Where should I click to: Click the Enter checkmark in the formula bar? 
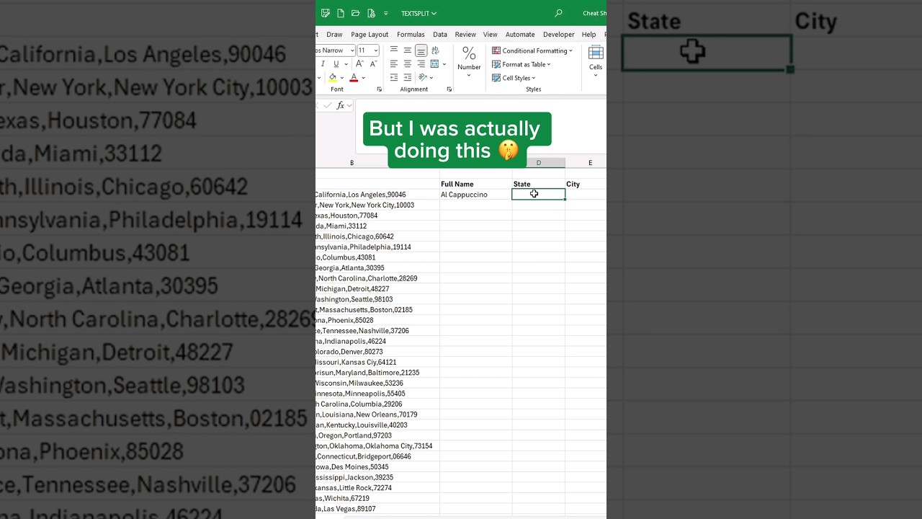[328, 105]
